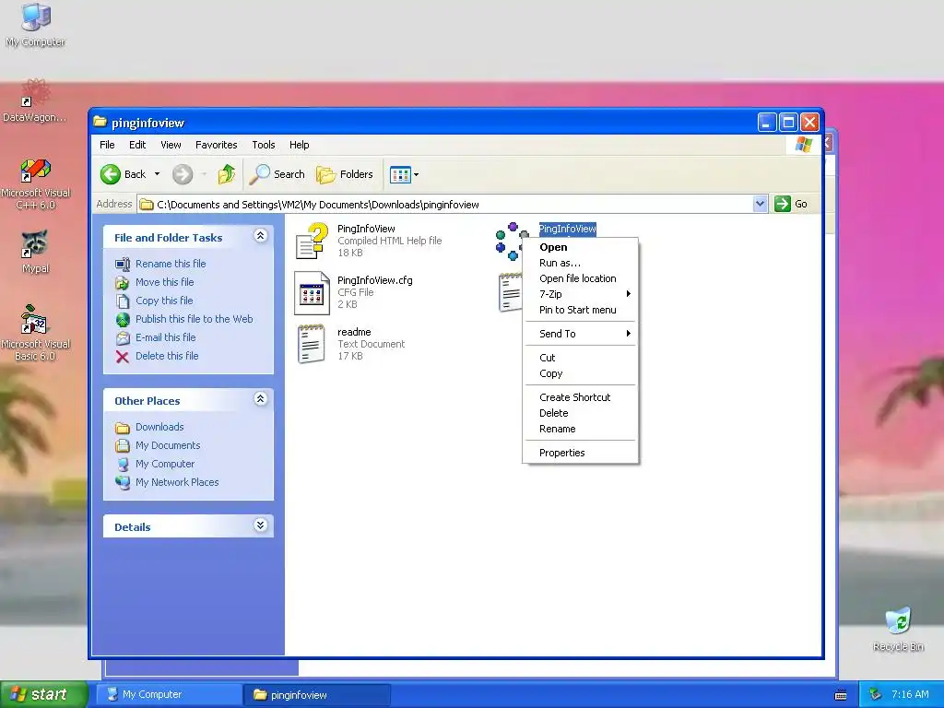Go up one folder level icon
Image resolution: width=944 pixels, height=708 pixels.
[227, 174]
